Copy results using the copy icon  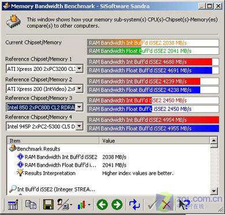click(31, 205)
